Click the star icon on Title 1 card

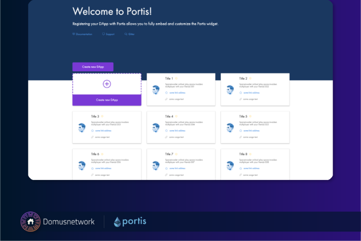(166, 93)
